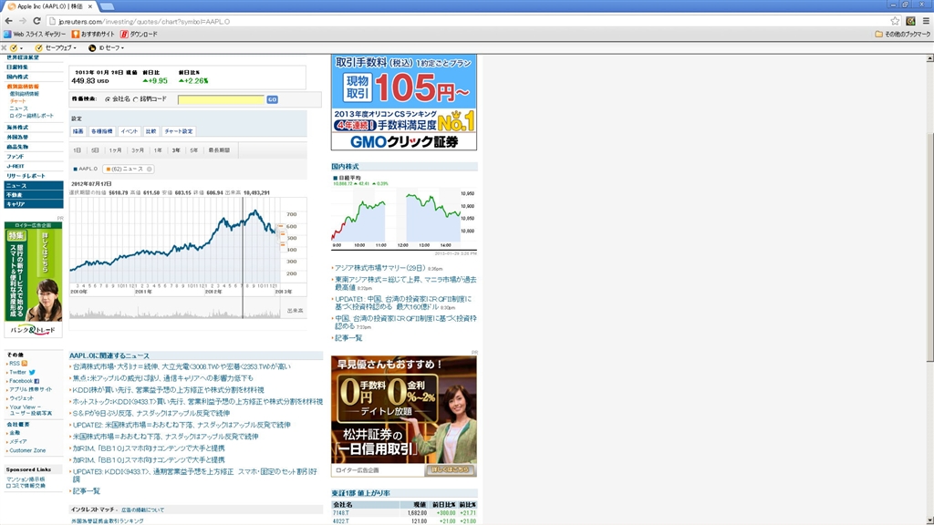The width and height of the screenshot is (934, 525).
Task: Open a new tab with the tab button
Action: point(107,6)
